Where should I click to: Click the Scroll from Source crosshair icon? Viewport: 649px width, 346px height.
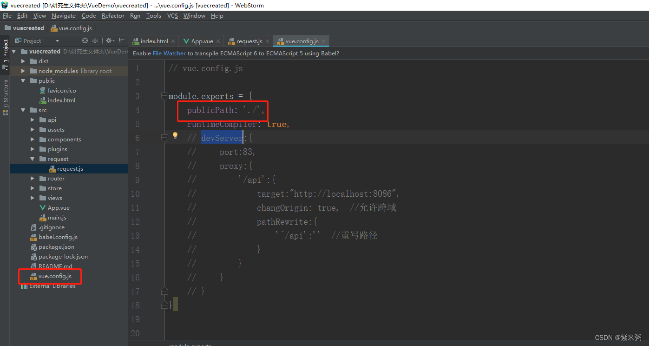pyautogui.click(x=85, y=41)
